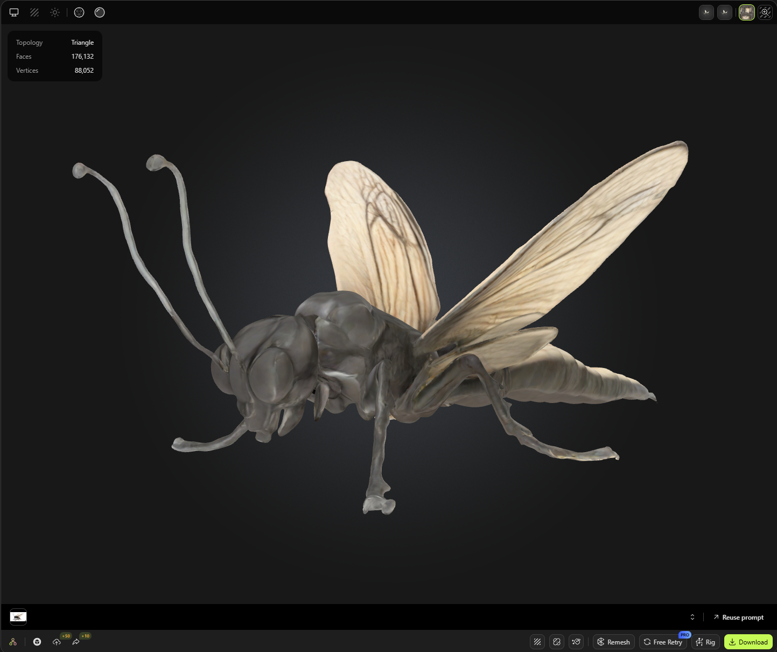This screenshot has width=777, height=652.
Task: Click the colored node-tree icon at bottom left
Action: 13,642
